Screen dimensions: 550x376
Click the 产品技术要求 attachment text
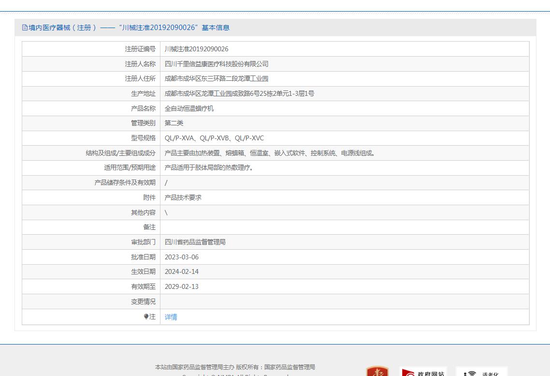click(183, 197)
